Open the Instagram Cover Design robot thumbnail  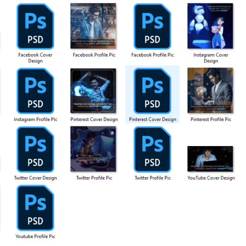(210, 26)
